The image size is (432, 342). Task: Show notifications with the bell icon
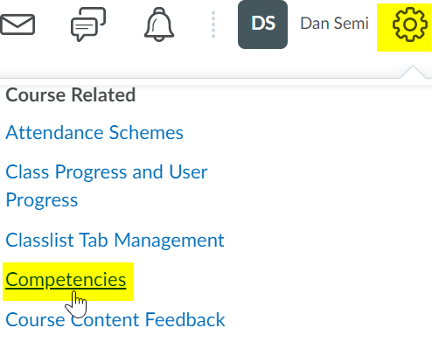click(x=159, y=24)
